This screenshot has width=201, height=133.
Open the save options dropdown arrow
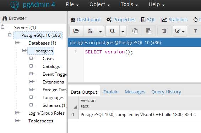point(101,31)
